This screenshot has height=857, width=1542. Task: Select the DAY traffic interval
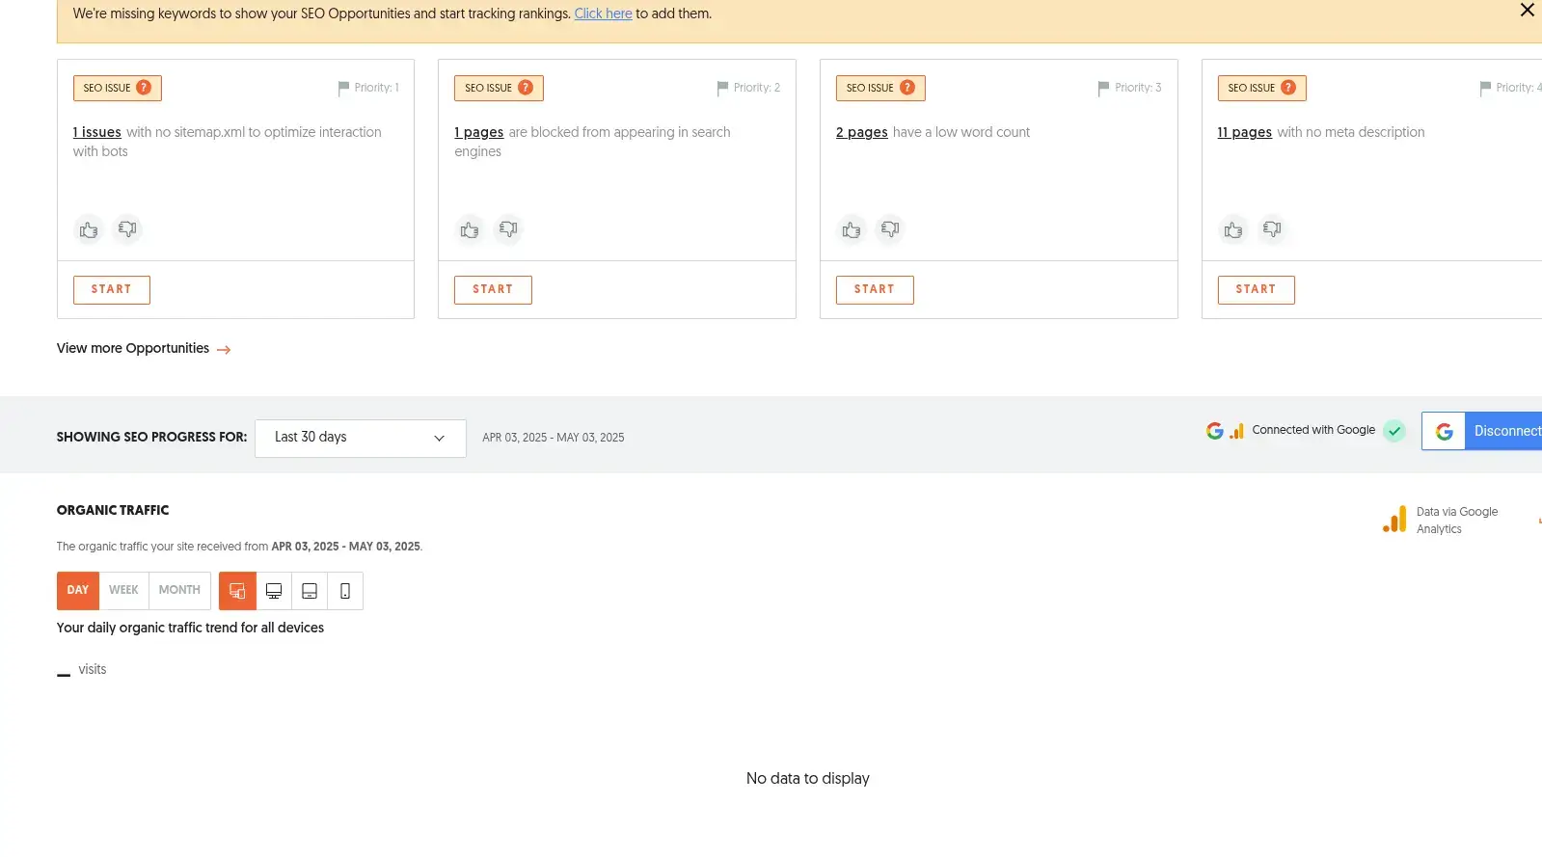click(x=78, y=590)
